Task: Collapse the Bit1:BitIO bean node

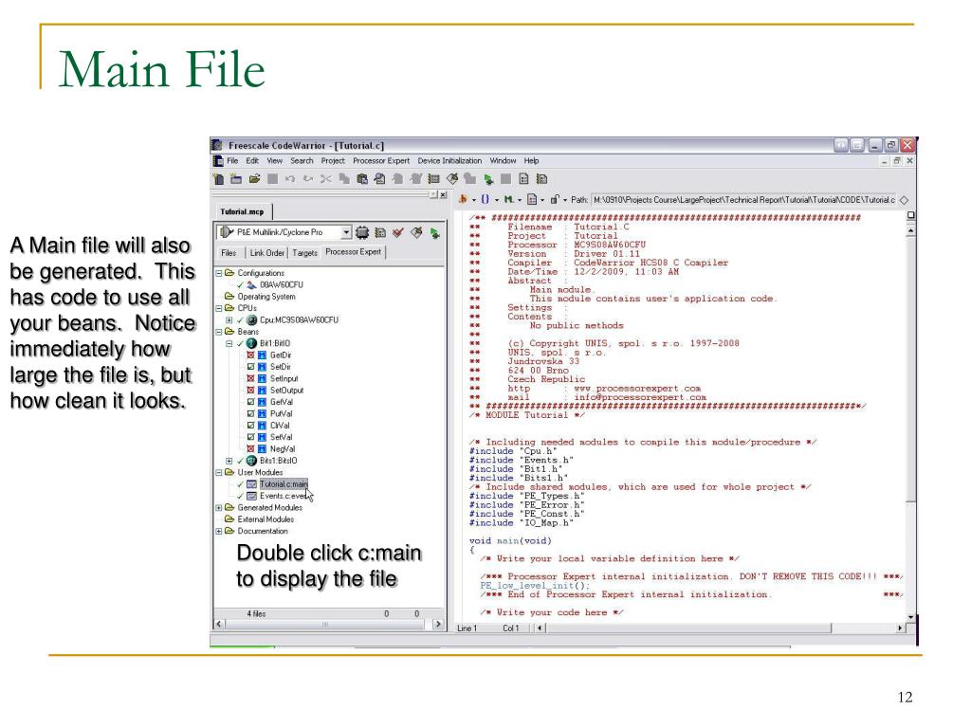Action: (x=229, y=343)
